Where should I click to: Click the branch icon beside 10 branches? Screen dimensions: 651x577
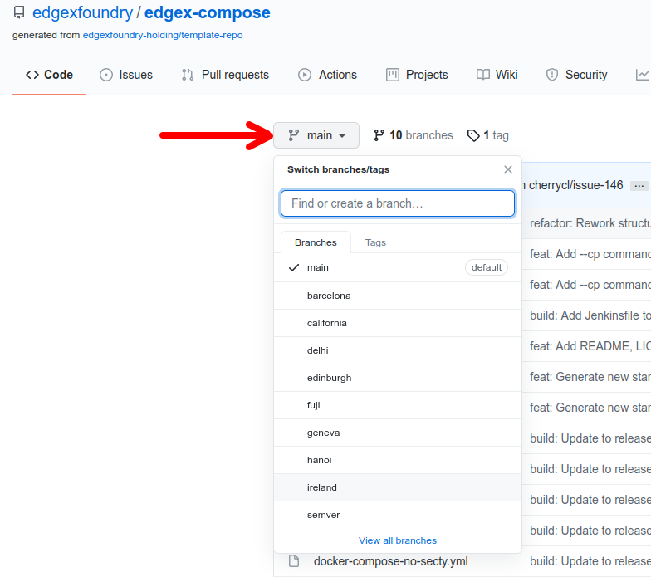(379, 135)
